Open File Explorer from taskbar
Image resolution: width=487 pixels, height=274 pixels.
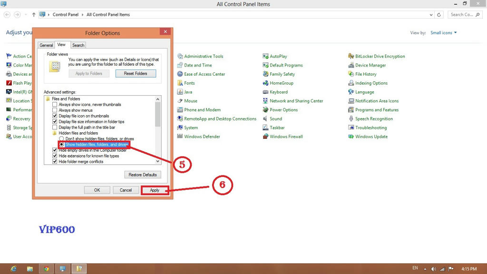[30, 269]
